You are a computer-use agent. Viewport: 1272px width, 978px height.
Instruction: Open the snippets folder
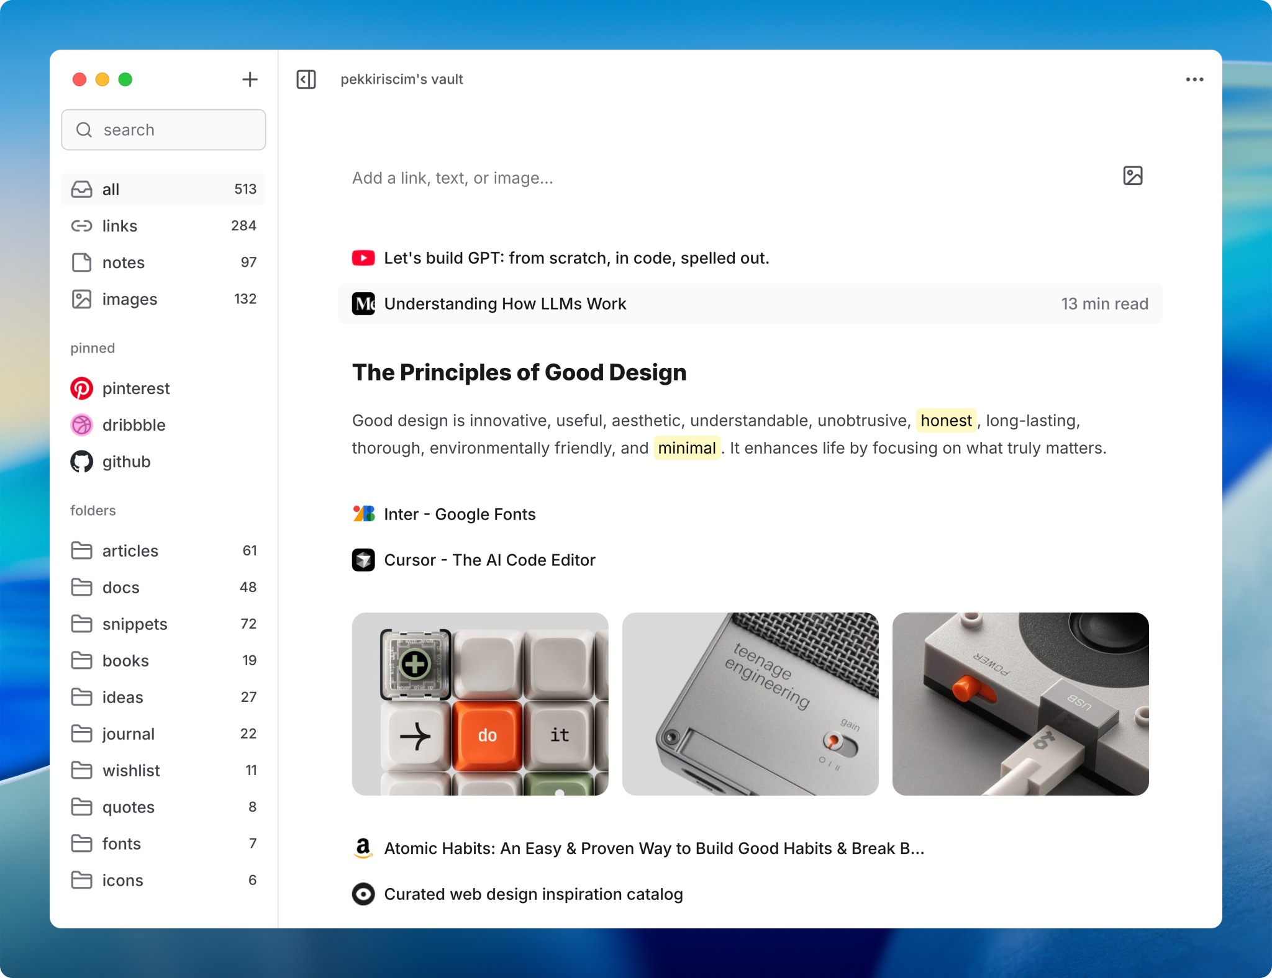click(135, 624)
